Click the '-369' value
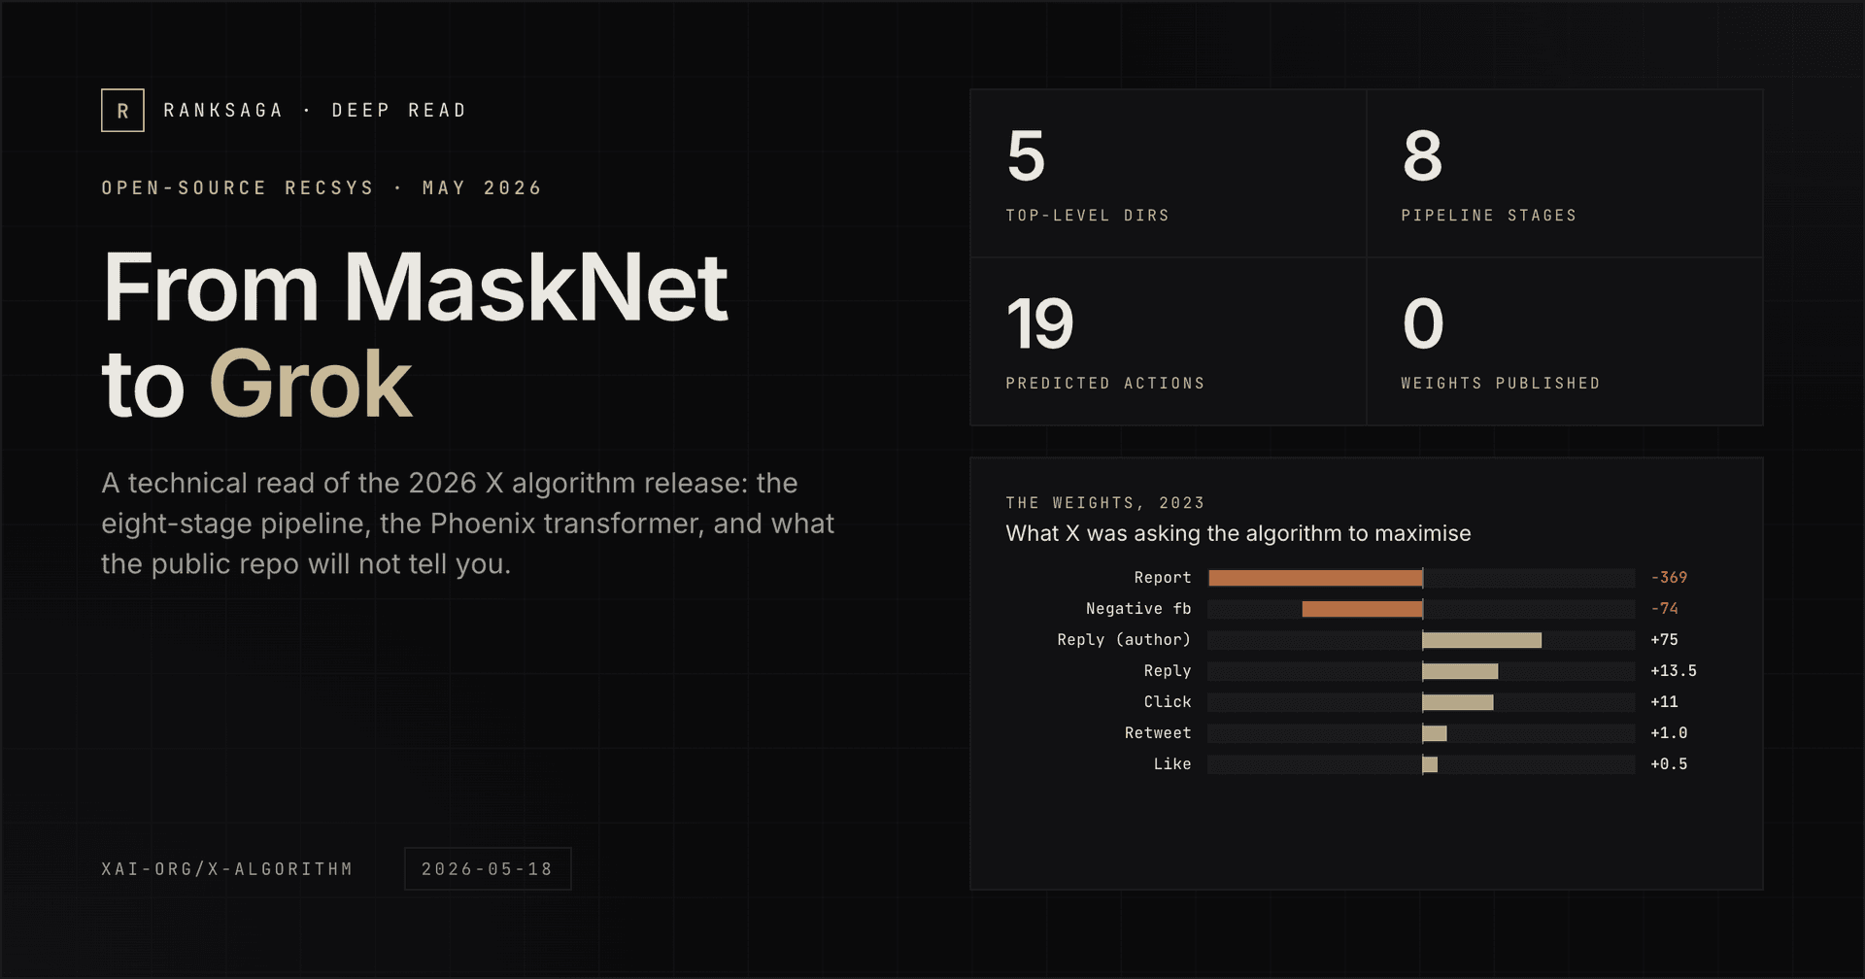 1669,578
